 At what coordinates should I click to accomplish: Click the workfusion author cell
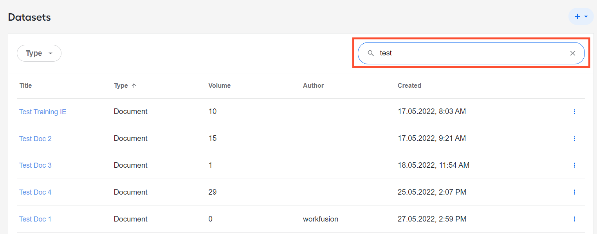(321, 219)
